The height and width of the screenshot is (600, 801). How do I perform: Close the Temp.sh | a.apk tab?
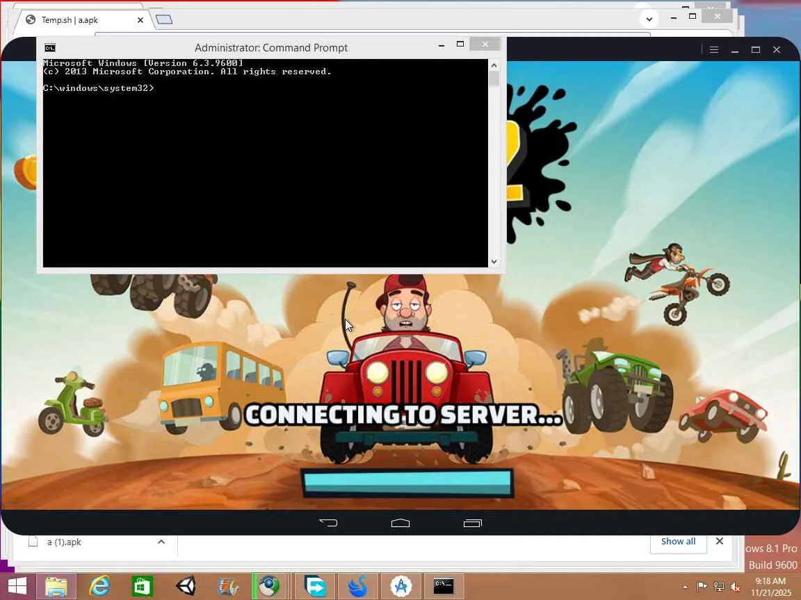point(140,20)
